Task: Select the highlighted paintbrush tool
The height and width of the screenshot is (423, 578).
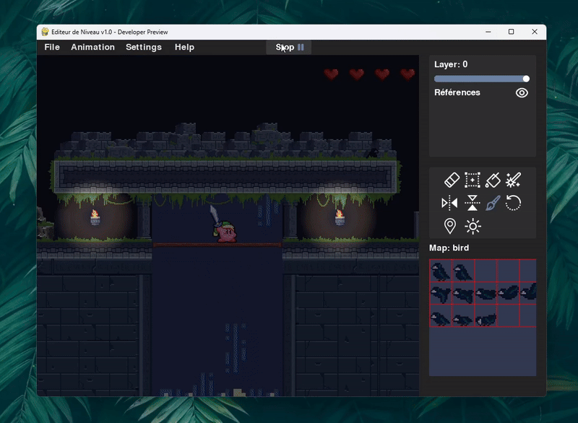Action: (x=493, y=203)
